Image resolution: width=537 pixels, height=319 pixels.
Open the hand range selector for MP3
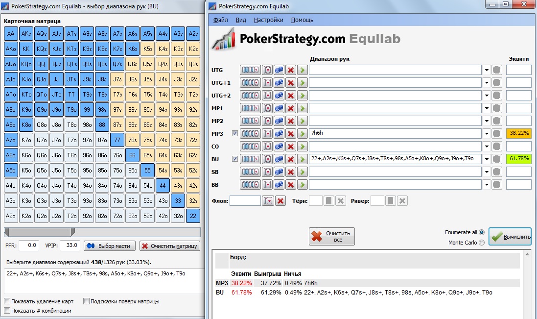coord(250,134)
